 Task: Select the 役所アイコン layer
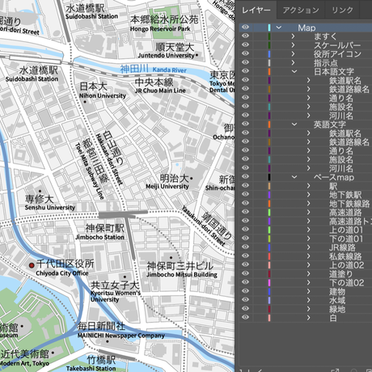(x=337, y=54)
